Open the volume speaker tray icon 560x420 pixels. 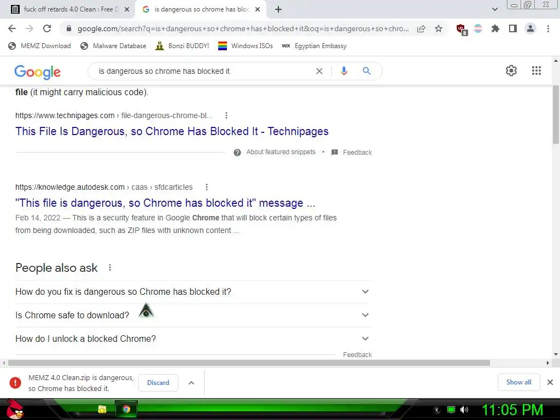coord(464,410)
